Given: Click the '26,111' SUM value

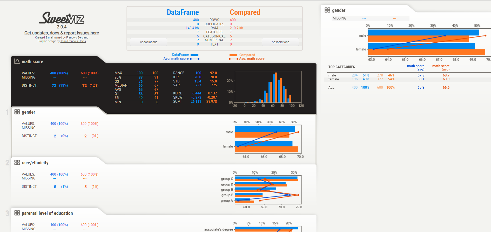Looking at the screenshot, I should [196, 101].
